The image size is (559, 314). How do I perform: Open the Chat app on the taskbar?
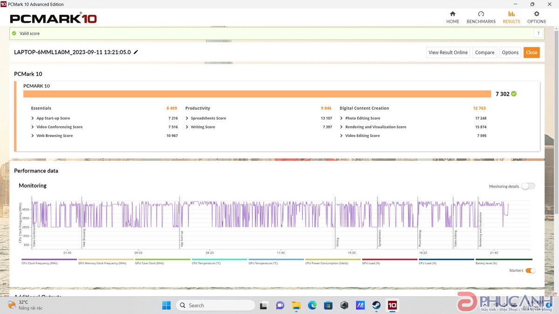click(280, 305)
